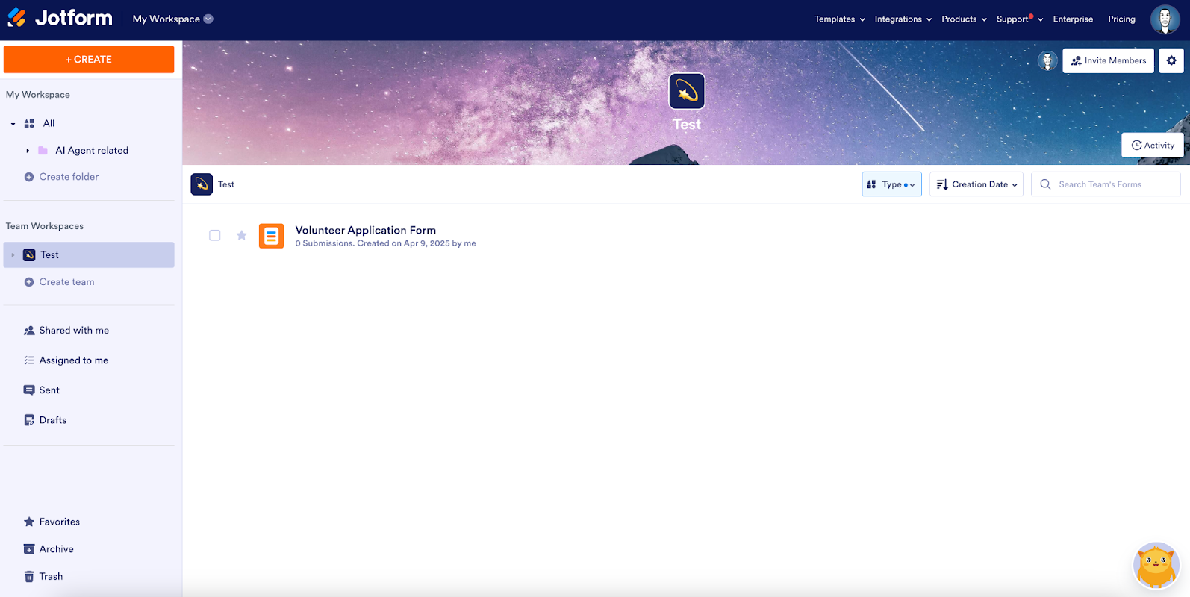The image size is (1190, 597).
Task: Click the Volunteer Application Form orange icon
Action: 271,236
